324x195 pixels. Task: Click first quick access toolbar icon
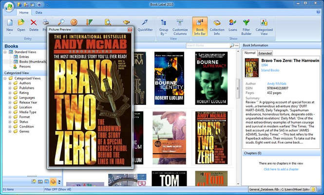(x=19, y=4)
